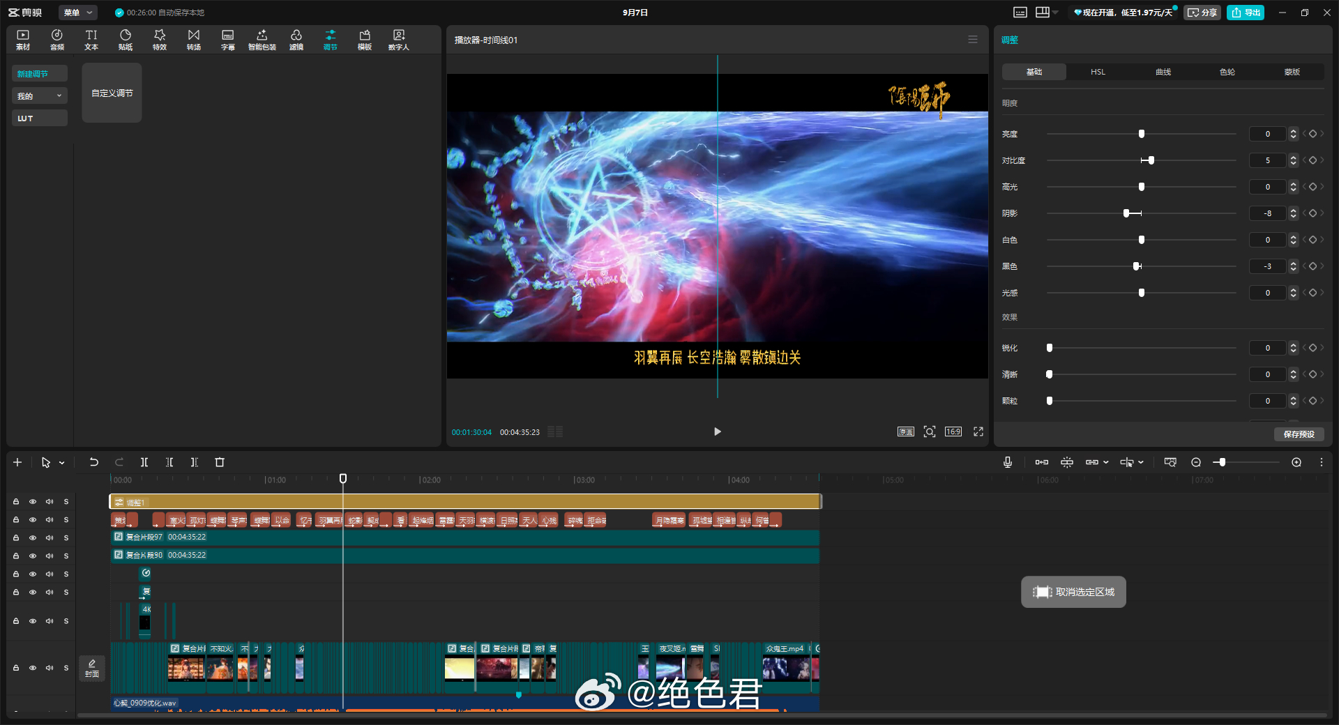
Task: Click the 导出 export button
Action: tap(1246, 13)
